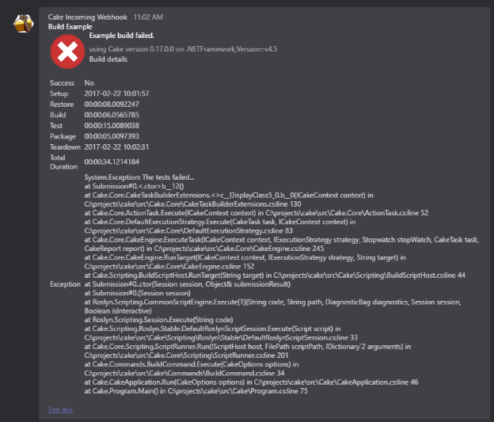Select the Package field label
Image resolution: width=494 pixels, height=422 pixels.
coord(63,136)
